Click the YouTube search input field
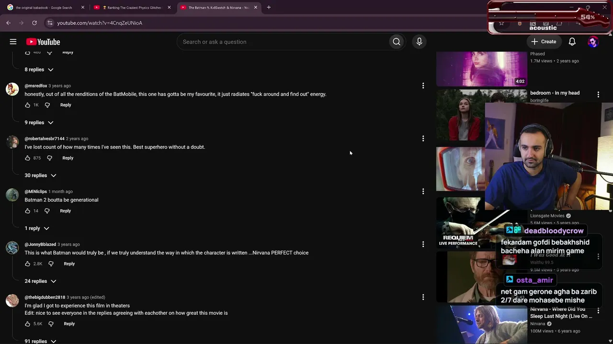Viewport: 613px width, 344px height. (283, 42)
